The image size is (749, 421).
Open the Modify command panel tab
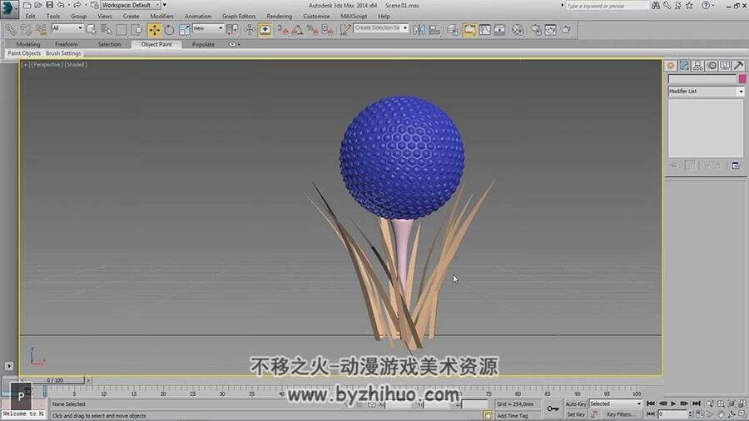pyautogui.click(x=684, y=66)
